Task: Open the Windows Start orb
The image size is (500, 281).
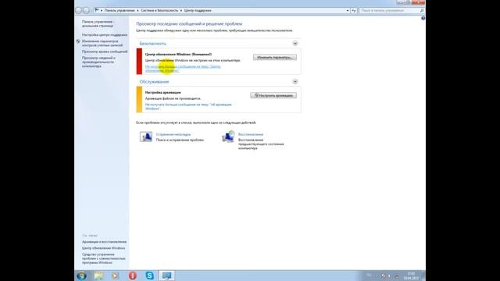Action: [x=81, y=276]
